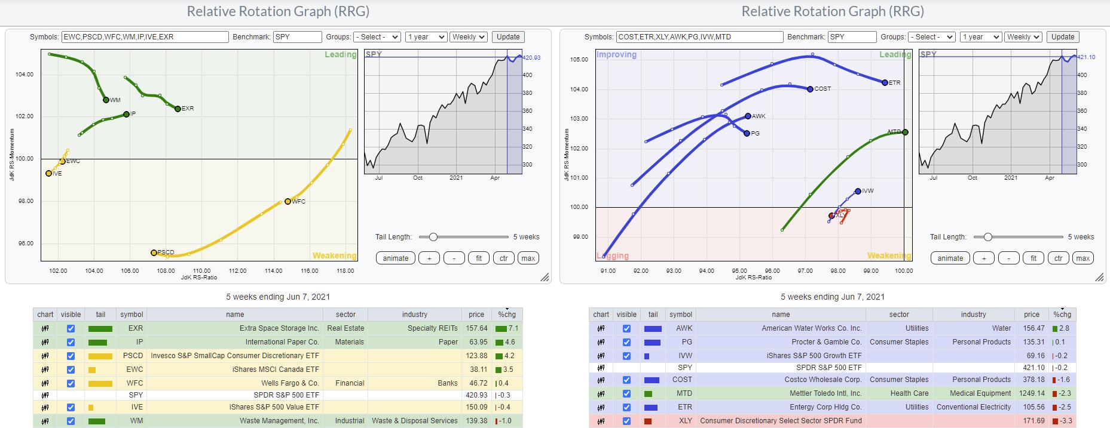Click the right graph's minus zoom button
This screenshot has width=1110, height=428.
[x=1008, y=258]
